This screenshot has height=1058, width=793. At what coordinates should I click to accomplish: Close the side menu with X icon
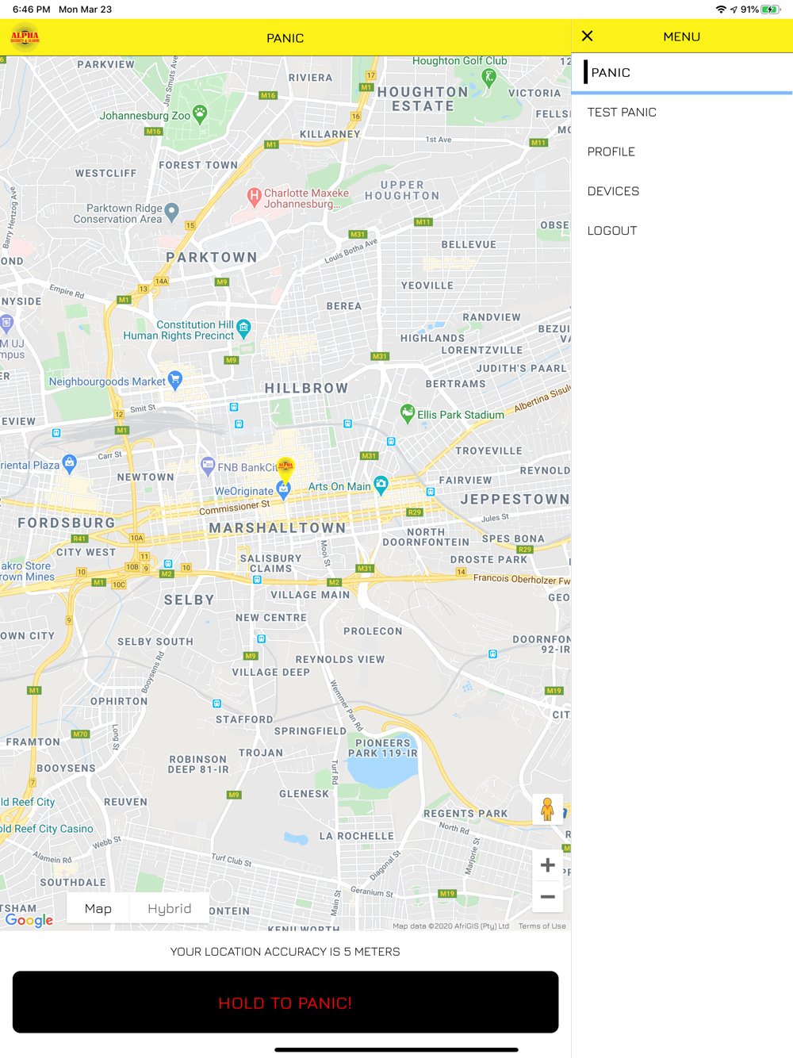587,36
